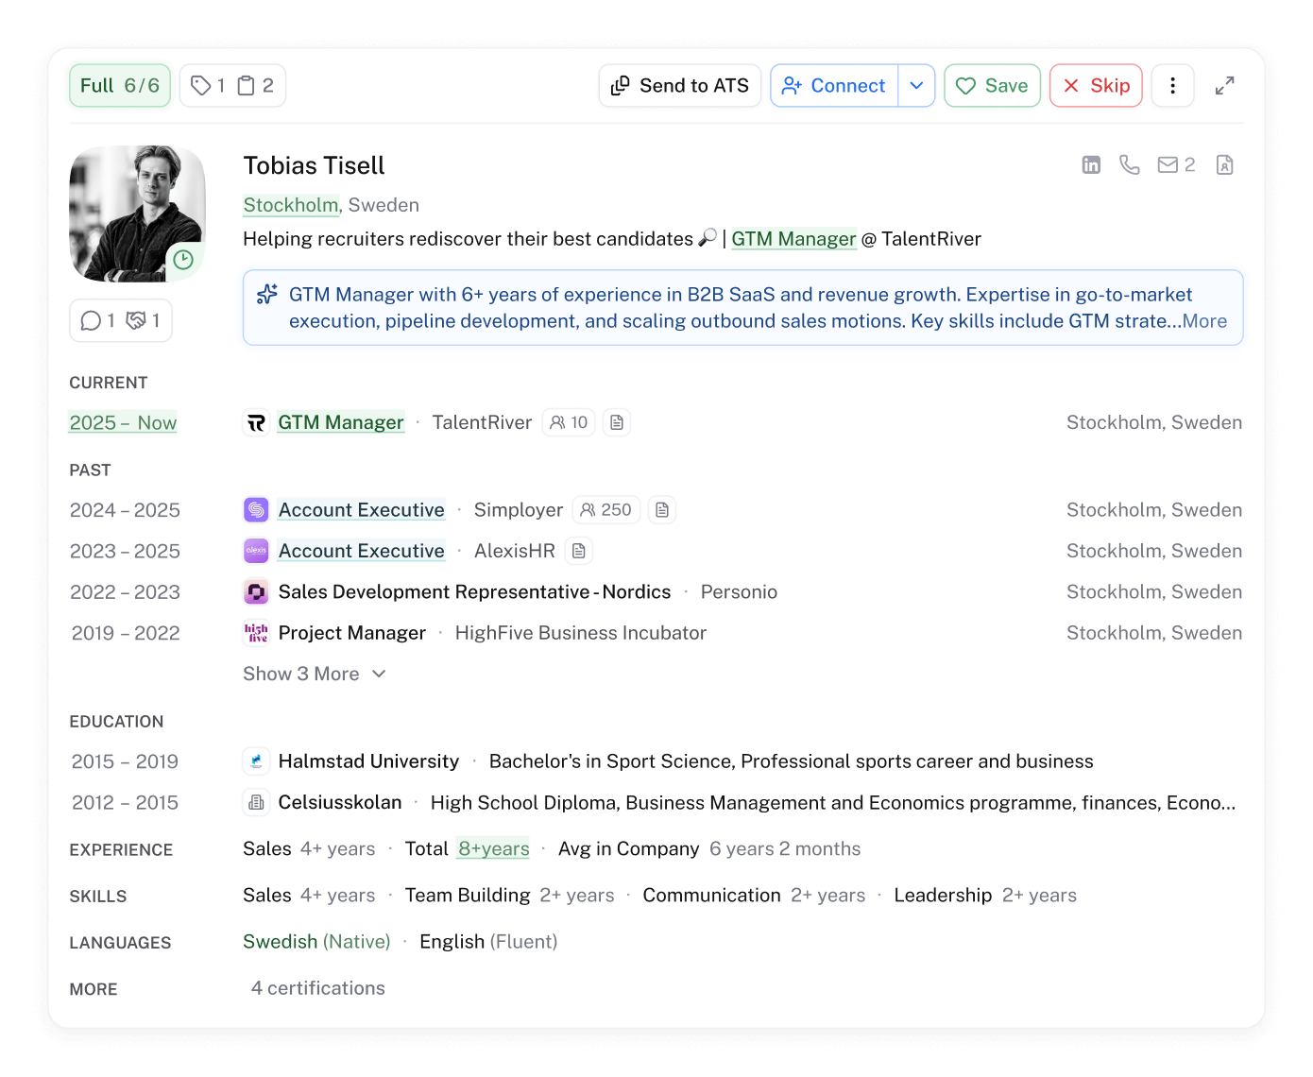Viewport: 1313px width, 1077px height.
Task: Expand Show 3 More past positions
Action: (315, 674)
